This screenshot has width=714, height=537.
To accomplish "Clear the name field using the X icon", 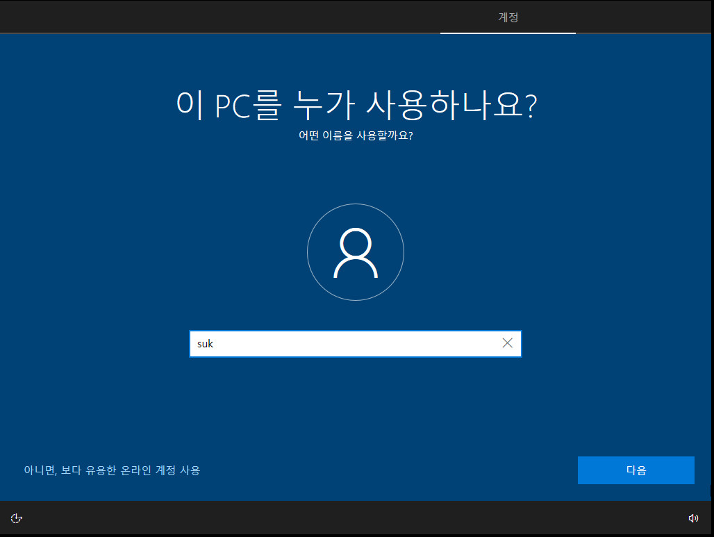I will (x=506, y=343).
